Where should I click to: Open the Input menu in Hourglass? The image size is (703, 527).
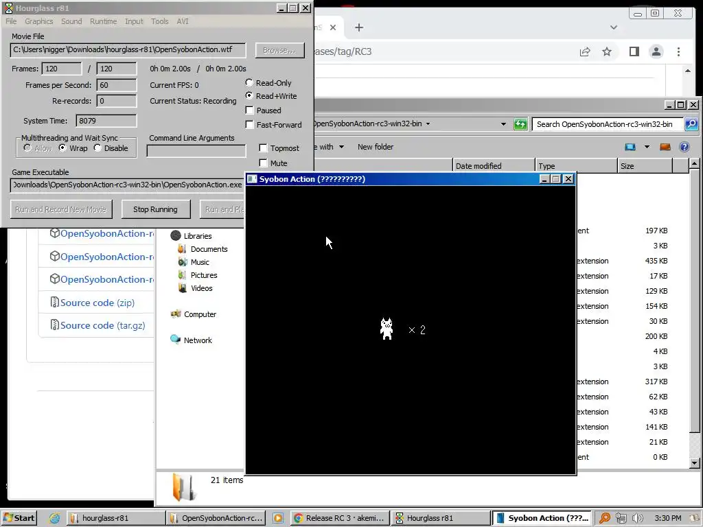[134, 21]
